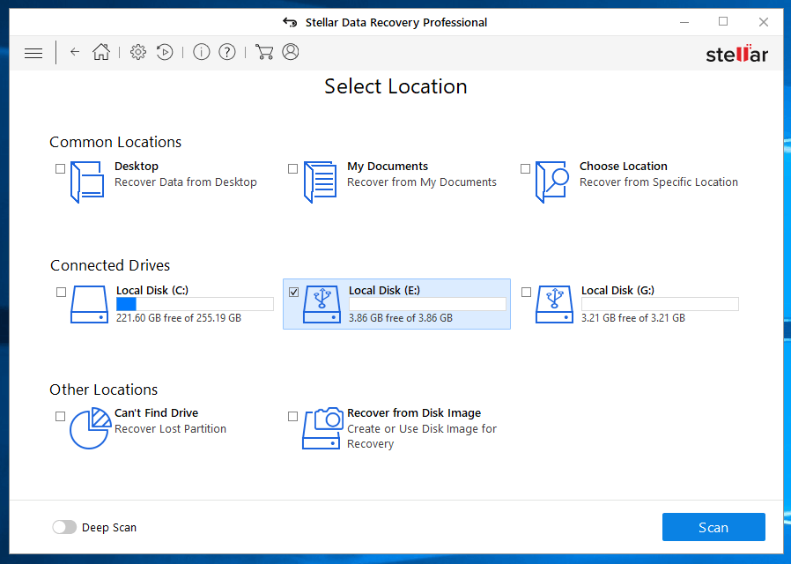Go to the Home screen icon
791x564 pixels.
(x=101, y=51)
